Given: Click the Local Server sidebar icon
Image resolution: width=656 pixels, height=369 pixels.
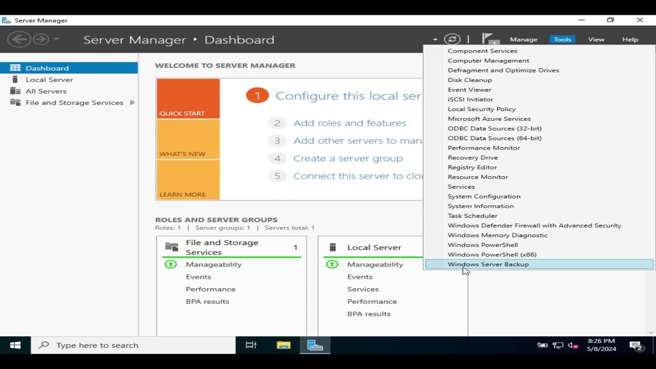Looking at the screenshot, I should (x=15, y=79).
